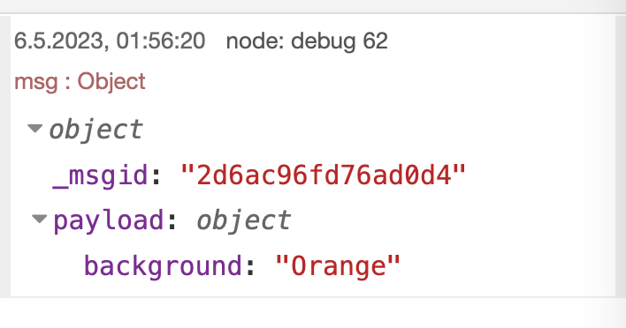Click the debug 62 node name
This screenshot has width=626, height=328.
[x=340, y=41]
